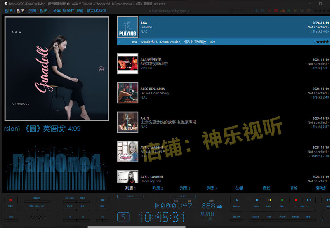Switch to the 查找 tab

click(266, 188)
